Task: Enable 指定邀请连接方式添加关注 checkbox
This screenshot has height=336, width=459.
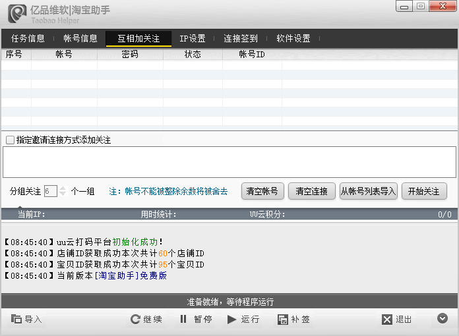Action: click(x=10, y=140)
